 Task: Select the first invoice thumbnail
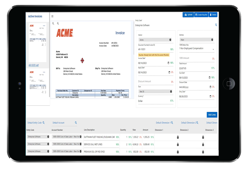point(38,42)
